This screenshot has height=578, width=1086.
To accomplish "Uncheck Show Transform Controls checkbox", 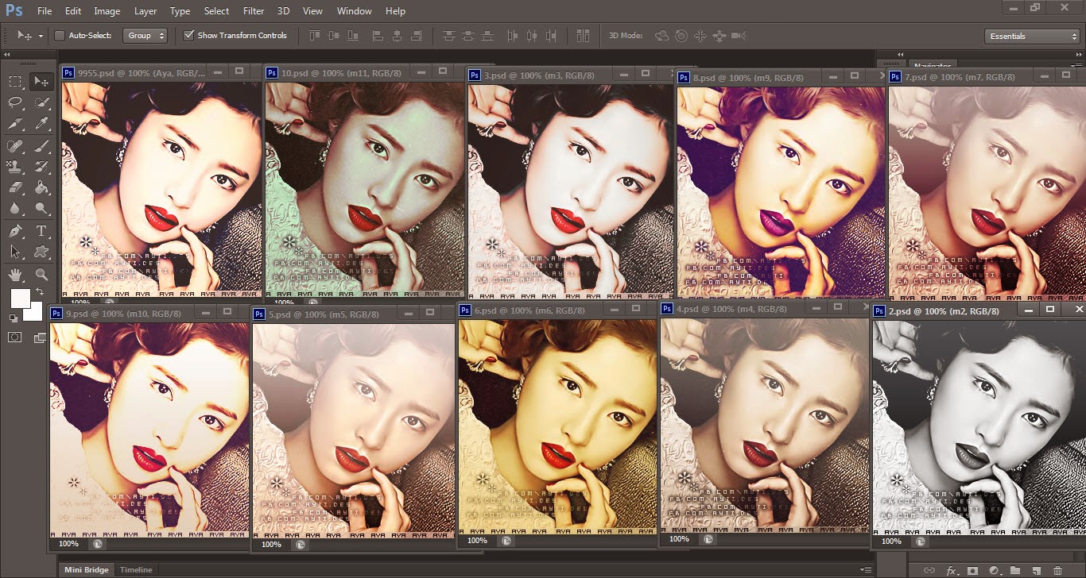I will (x=188, y=36).
